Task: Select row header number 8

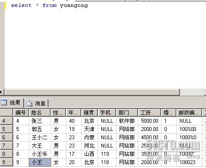Action: (x=6, y=154)
